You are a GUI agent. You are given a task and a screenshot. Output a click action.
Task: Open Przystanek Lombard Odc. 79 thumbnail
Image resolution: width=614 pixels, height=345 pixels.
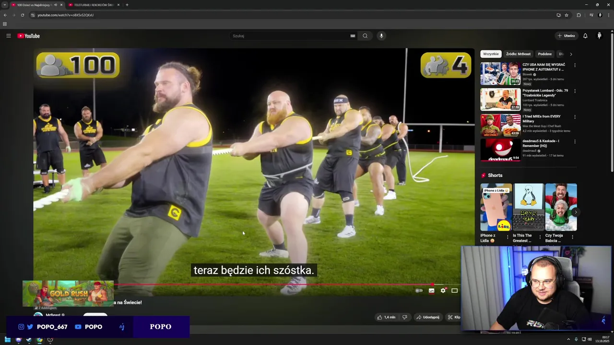[x=500, y=99]
